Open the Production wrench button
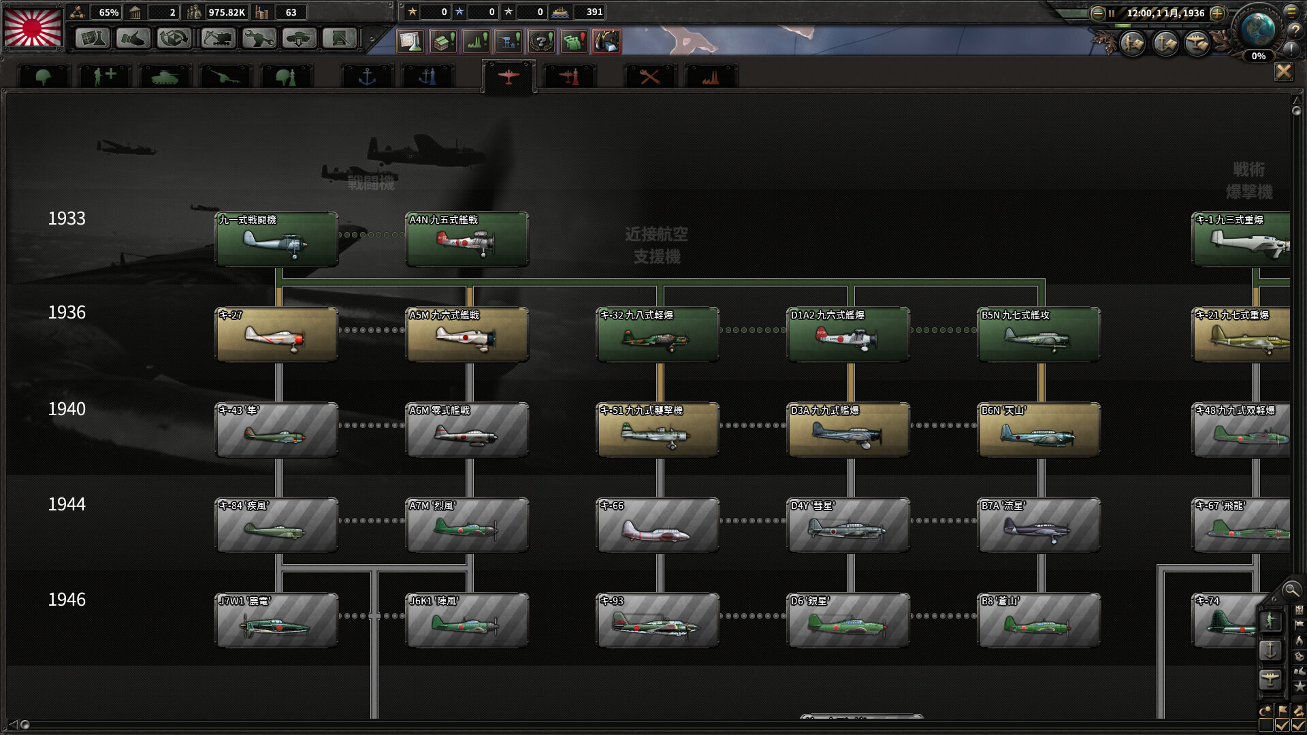 tap(259, 39)
